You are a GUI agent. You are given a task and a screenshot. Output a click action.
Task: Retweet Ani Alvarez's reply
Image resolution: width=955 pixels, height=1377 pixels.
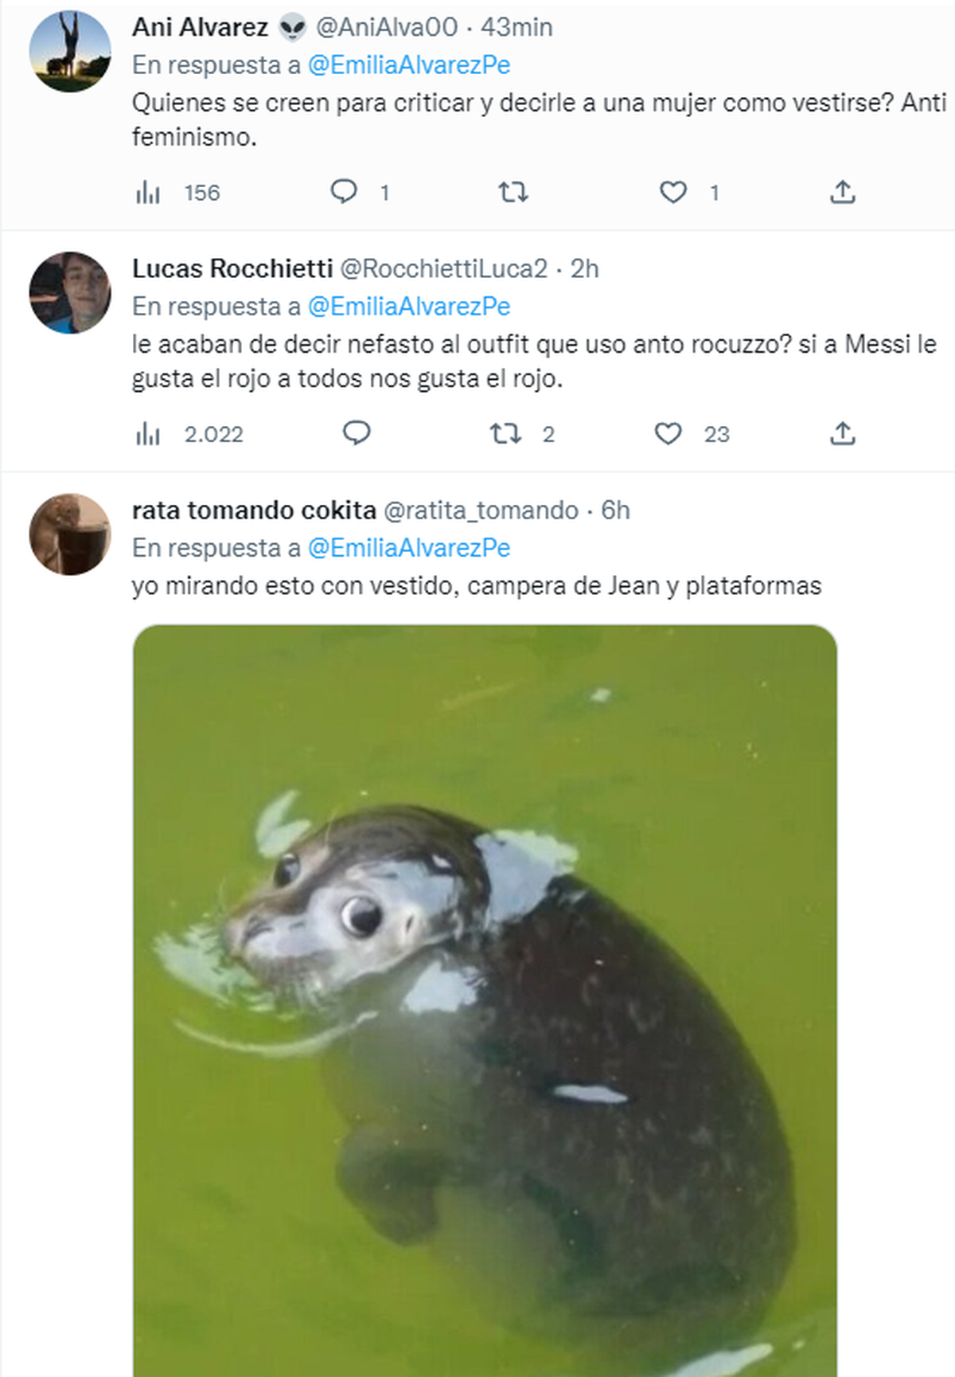[513, 193]
